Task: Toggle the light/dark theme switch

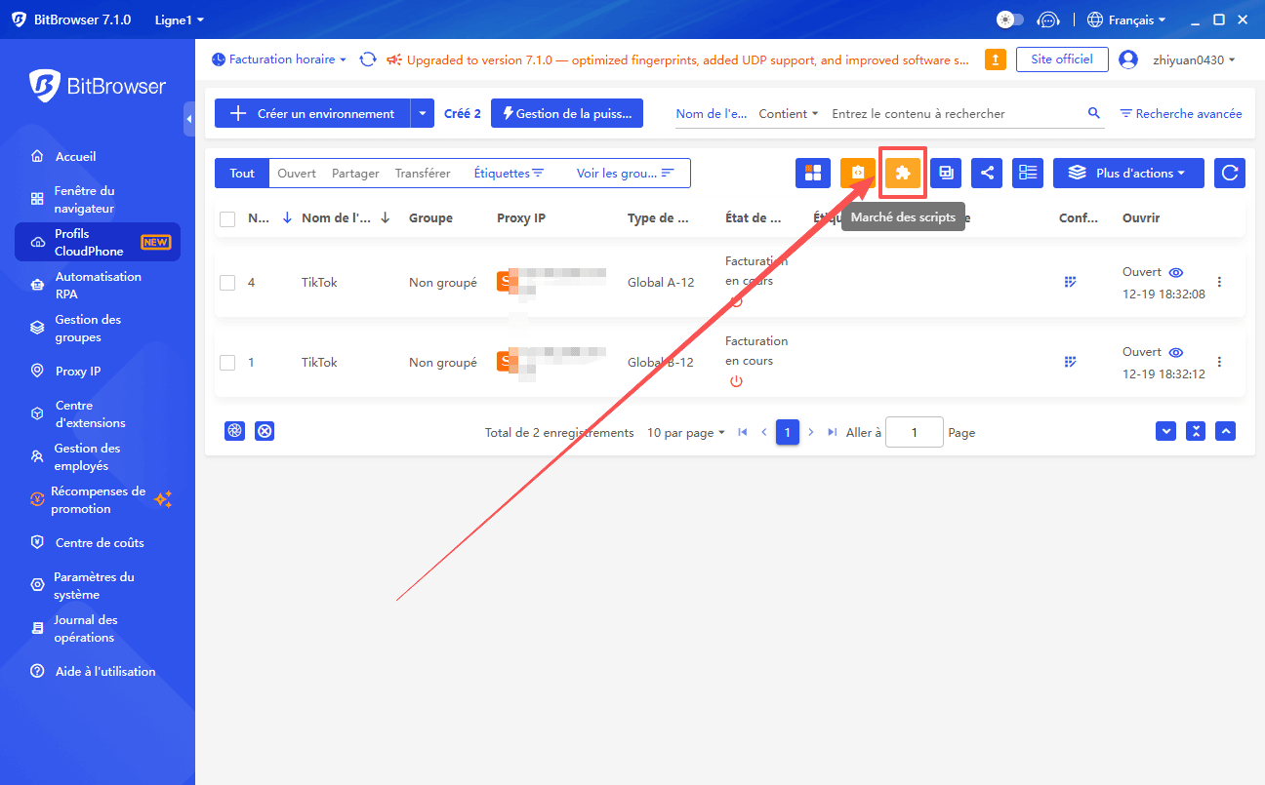Action: pos(1009,20)
